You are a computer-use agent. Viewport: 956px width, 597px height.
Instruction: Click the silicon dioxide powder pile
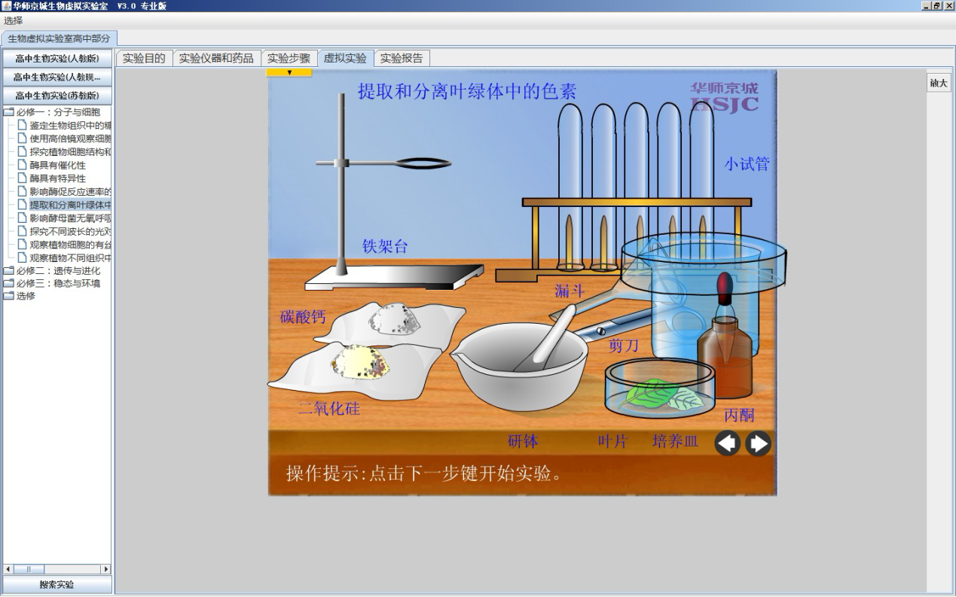(362, 362)
